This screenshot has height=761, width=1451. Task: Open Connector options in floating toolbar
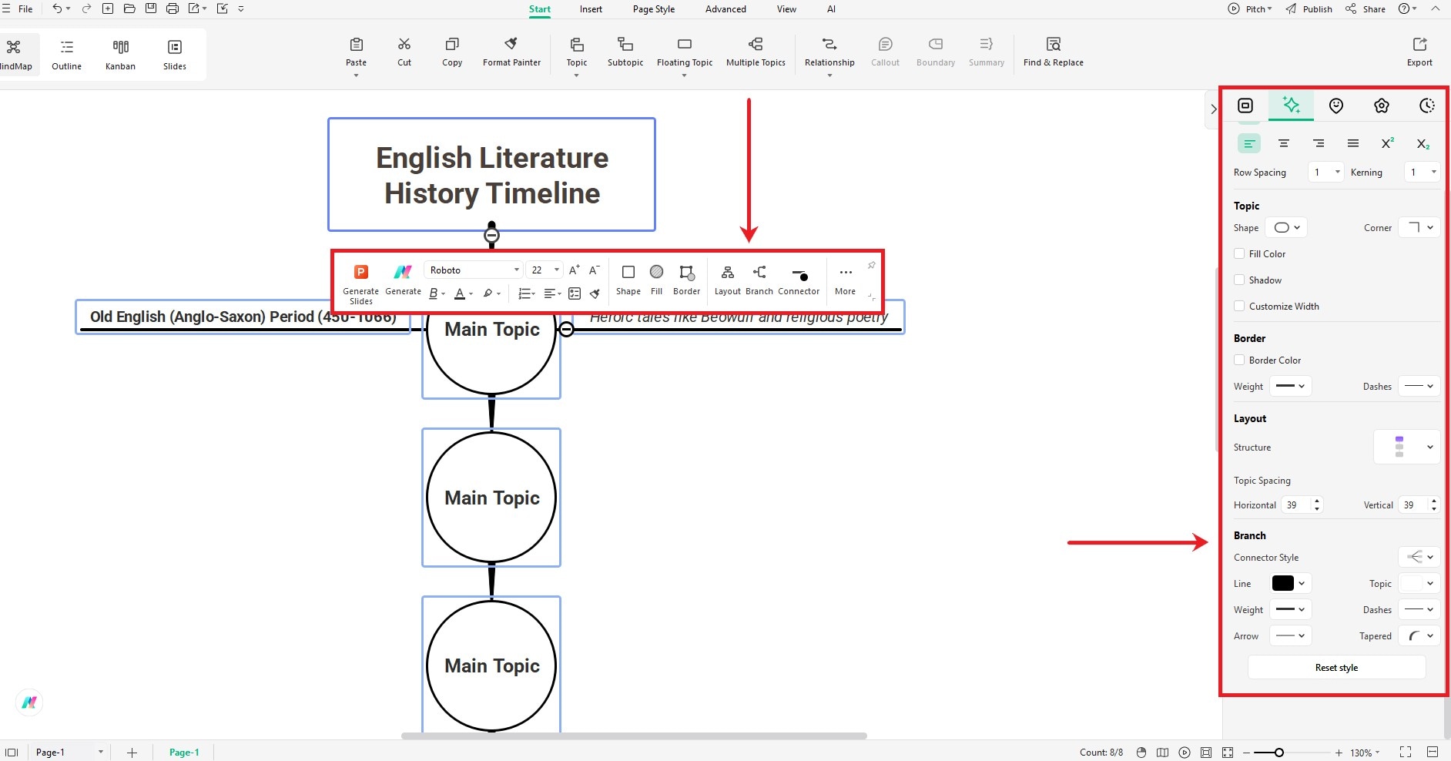click(x=799, y=280)
